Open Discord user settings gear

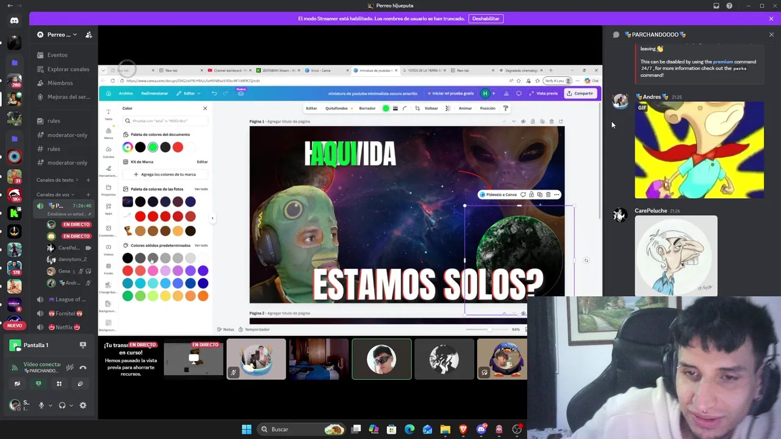pos(83,405)
